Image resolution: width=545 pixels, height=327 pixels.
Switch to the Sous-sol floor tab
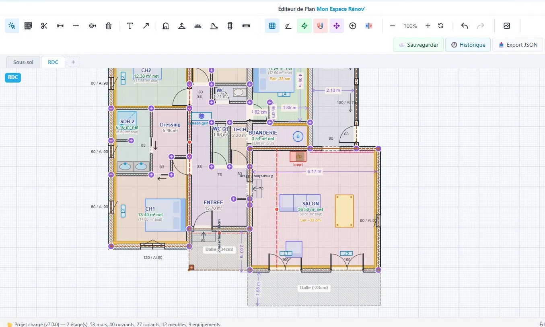click(x=23, y=62)
